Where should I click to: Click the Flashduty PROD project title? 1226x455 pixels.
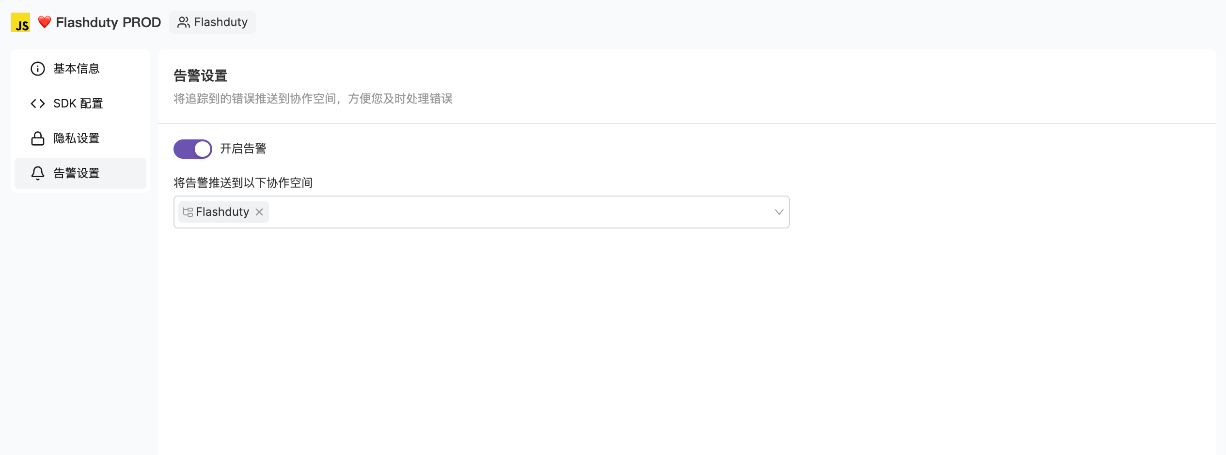pyautogui.click(x=108, y=22)
